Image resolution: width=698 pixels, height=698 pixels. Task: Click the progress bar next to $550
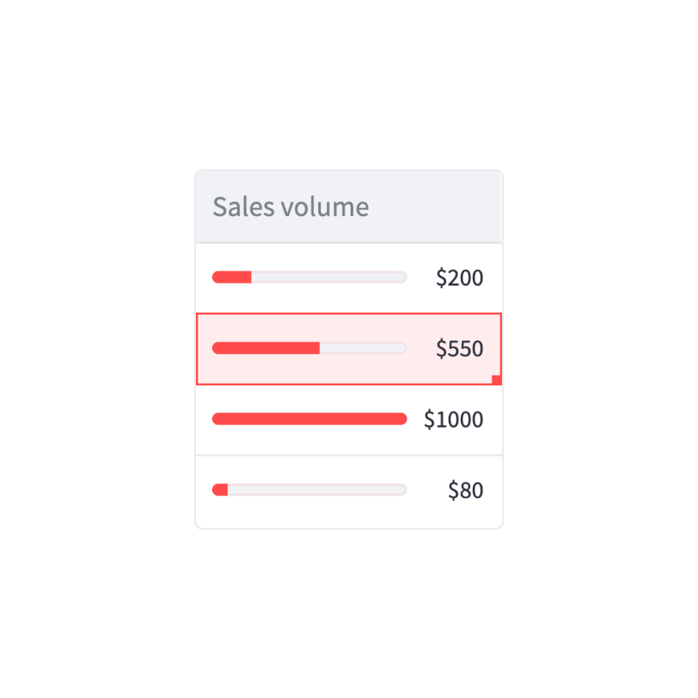(x=309, y=348)
